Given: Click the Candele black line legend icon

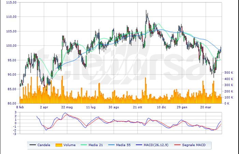Looking at the screenshot, I should (33, 145).
